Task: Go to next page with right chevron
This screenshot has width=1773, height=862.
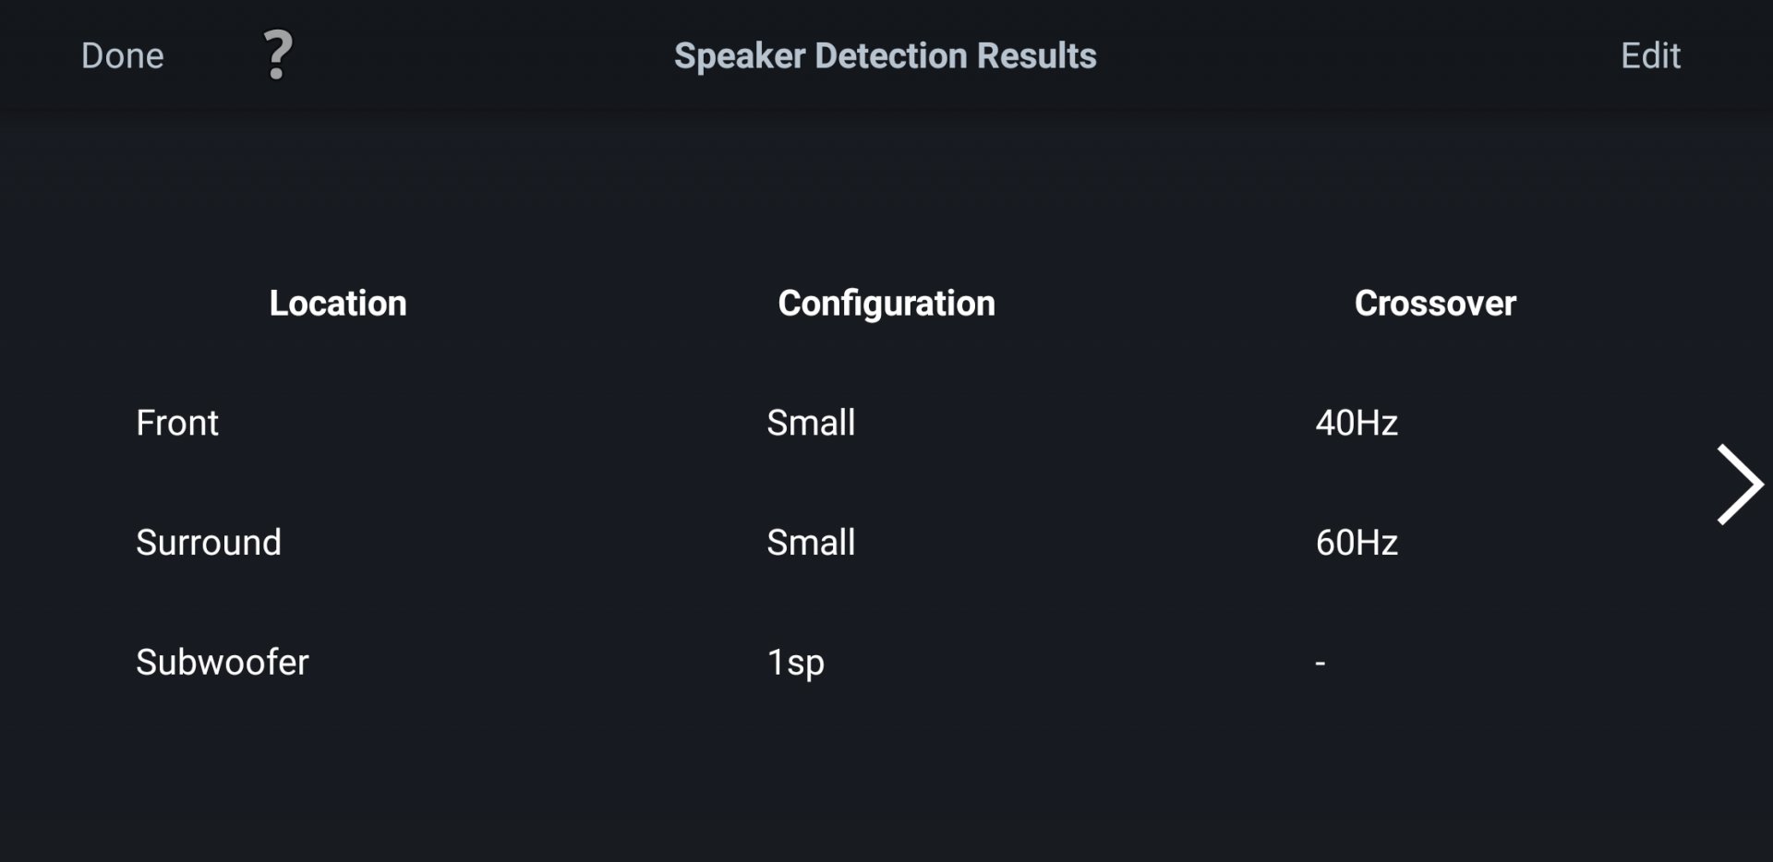Action: tap(1739, 485)
